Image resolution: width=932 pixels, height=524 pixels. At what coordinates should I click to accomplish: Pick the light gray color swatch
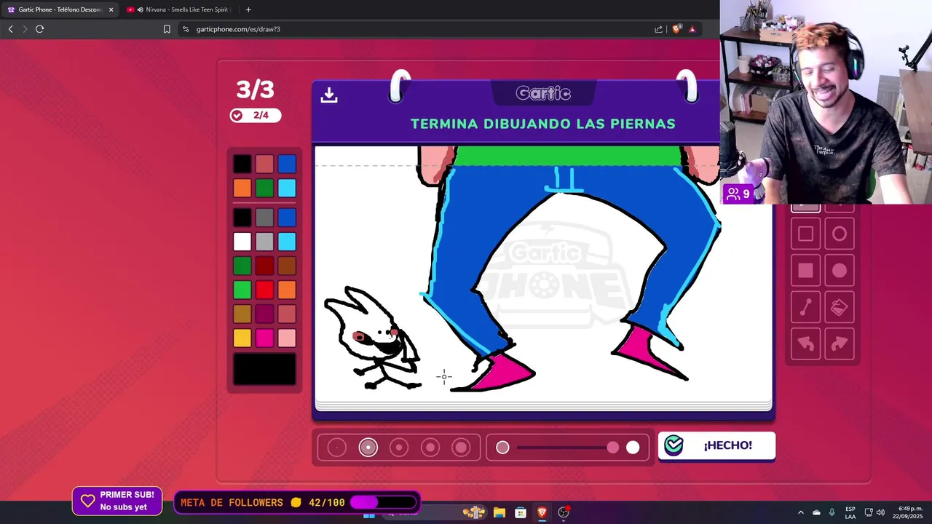(264, 242)
